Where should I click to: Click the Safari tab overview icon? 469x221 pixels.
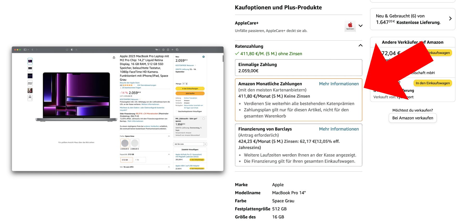177,50
